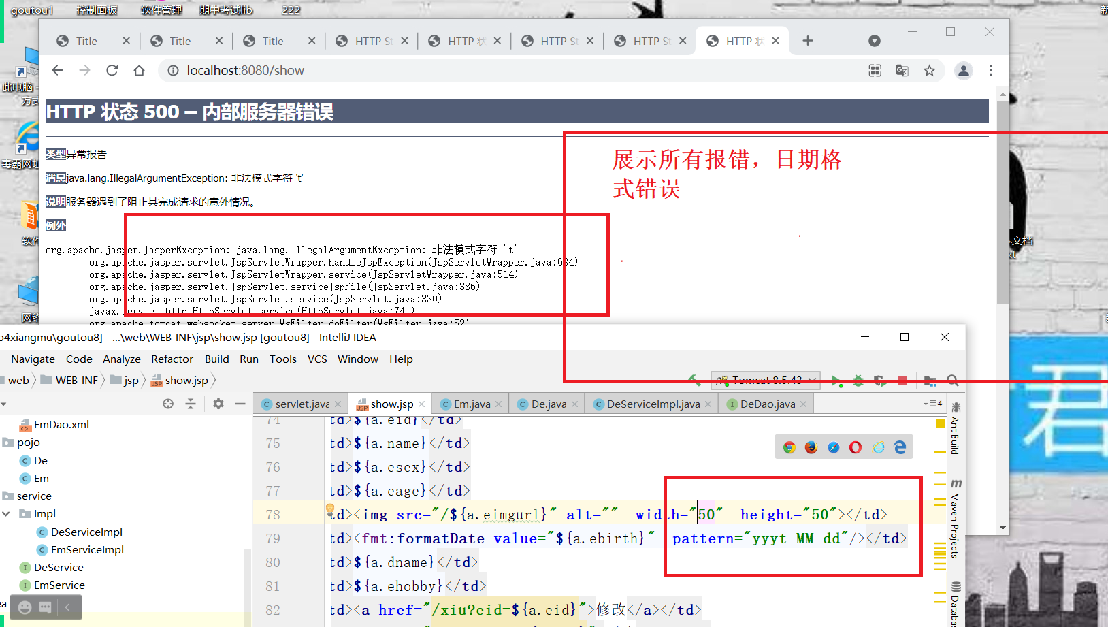The image size is (1108, 627).
Task: Preview in Opera browser icon
Action: tap(856, 447)
